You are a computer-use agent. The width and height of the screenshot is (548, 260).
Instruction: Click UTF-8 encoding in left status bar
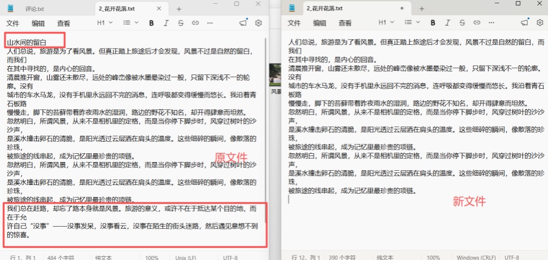(x=230, y=258)
